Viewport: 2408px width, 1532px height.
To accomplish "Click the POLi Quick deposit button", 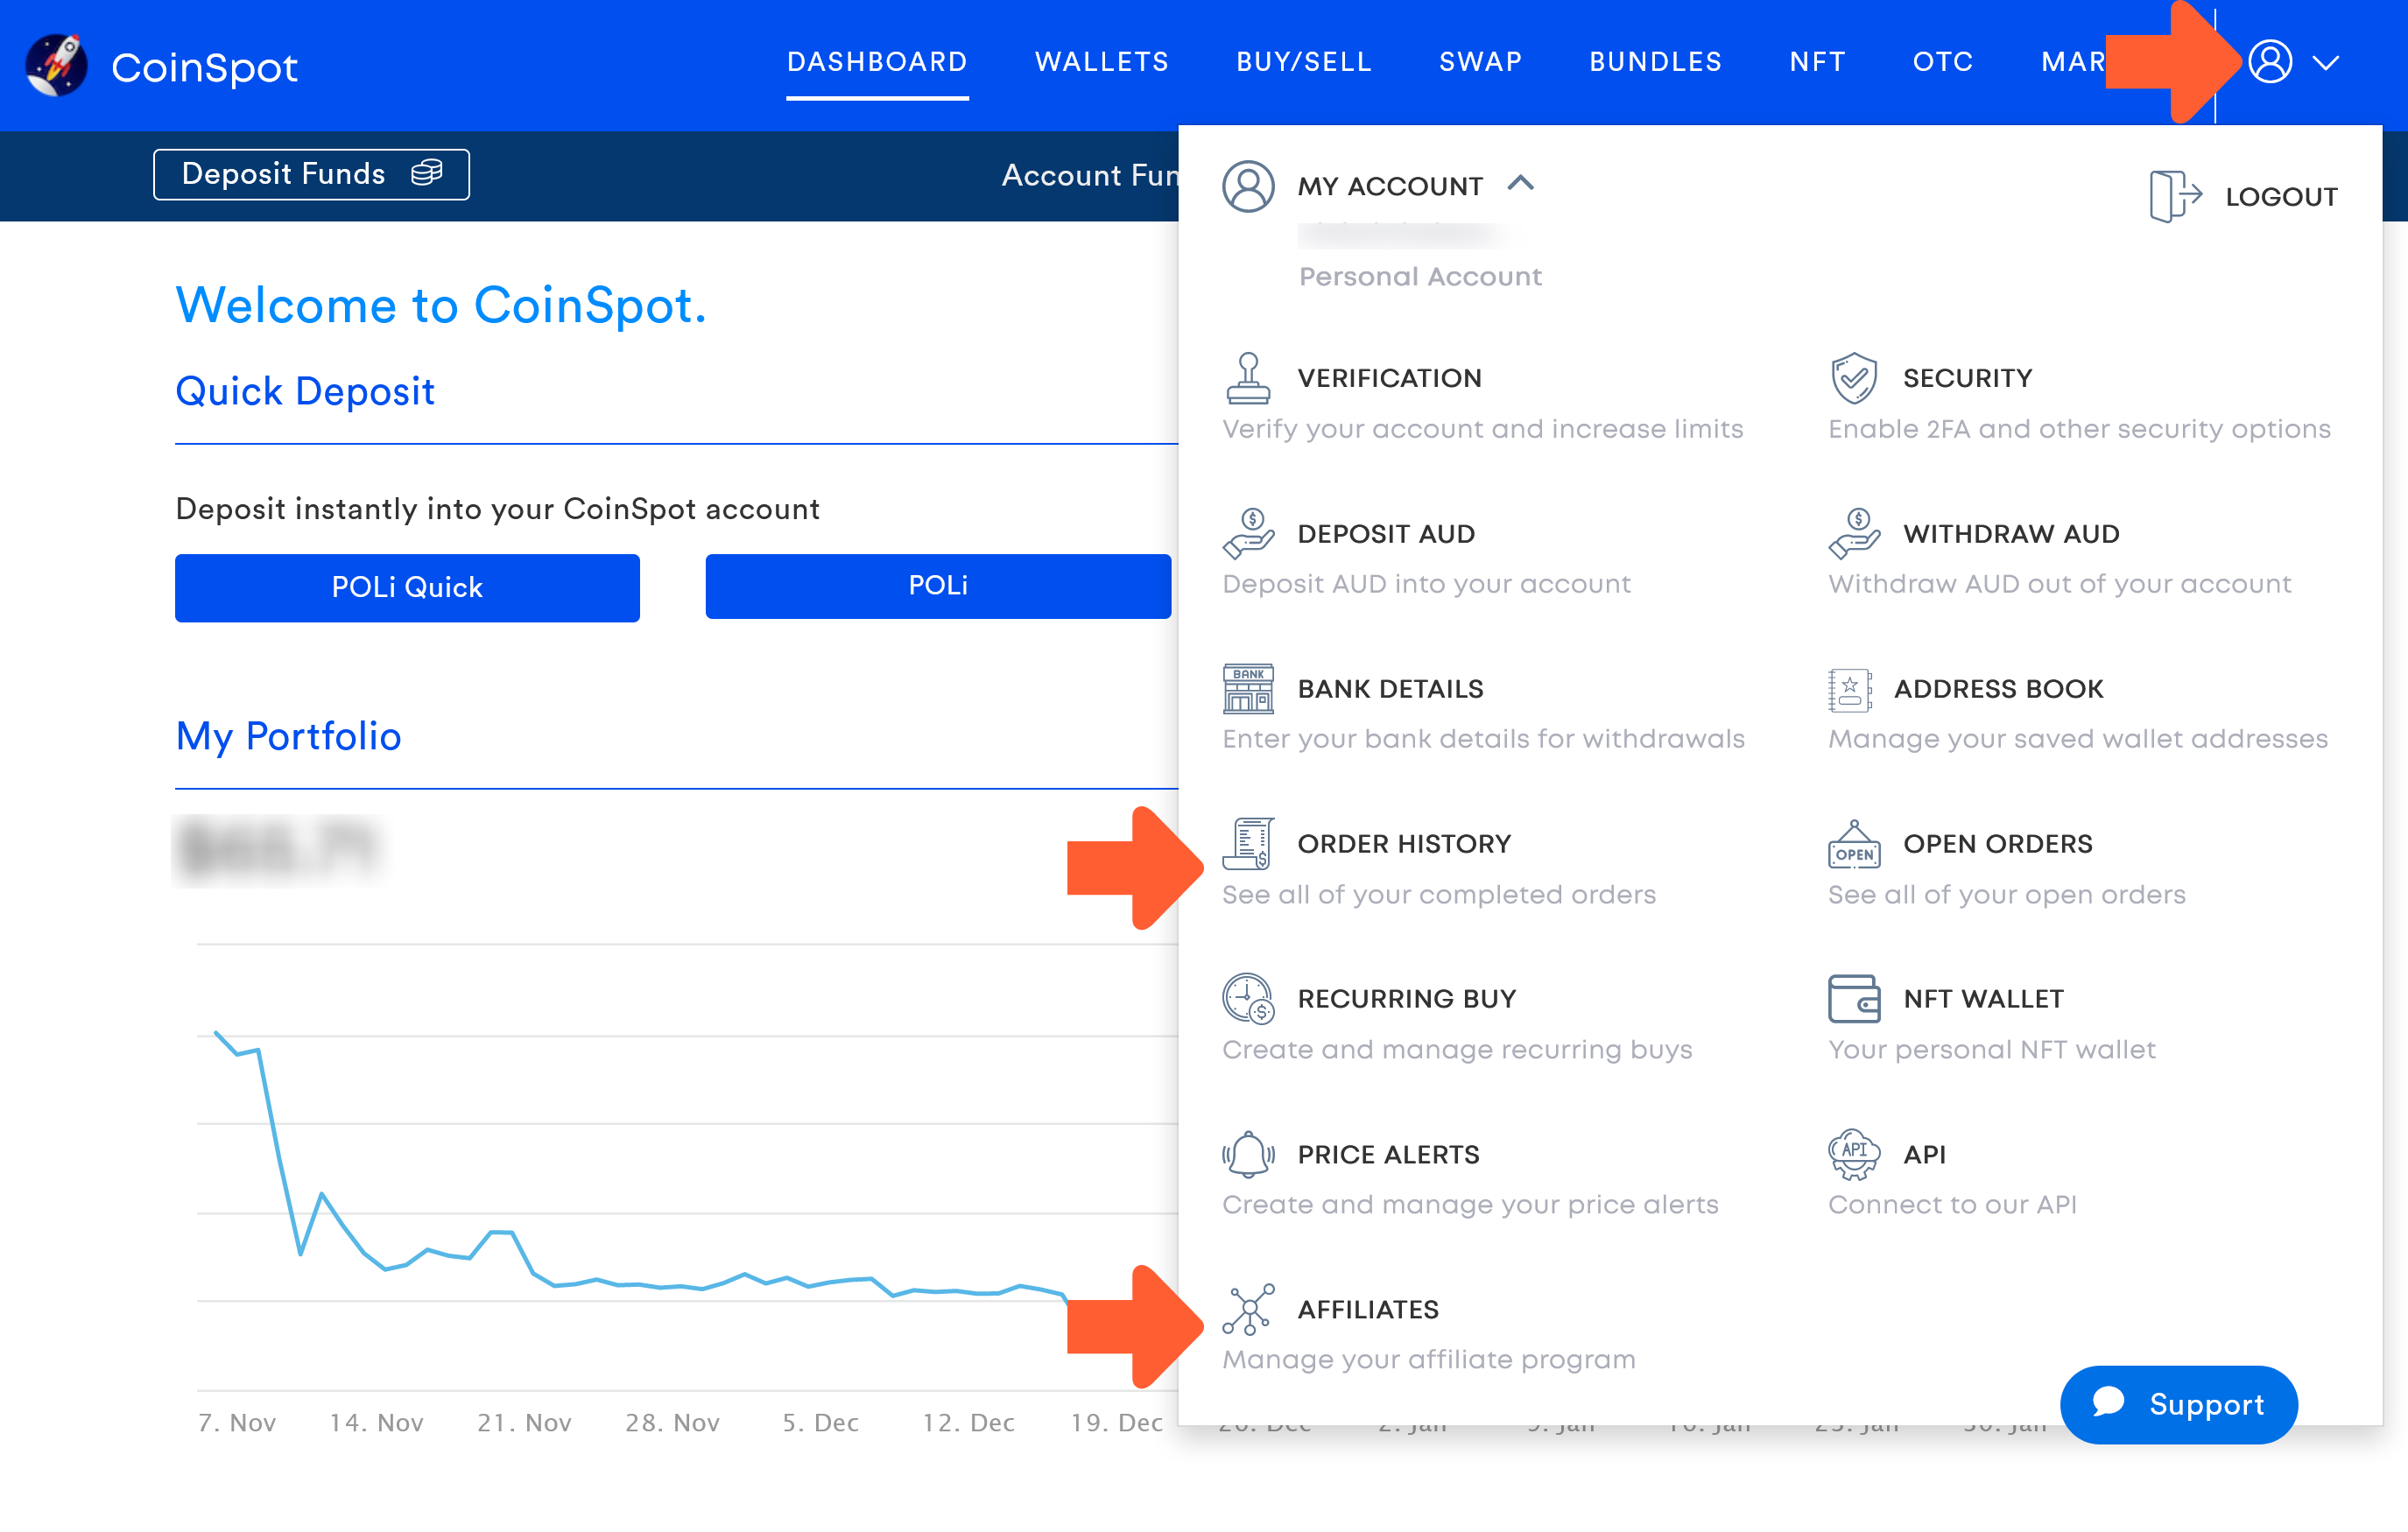I will coord(406,587).
